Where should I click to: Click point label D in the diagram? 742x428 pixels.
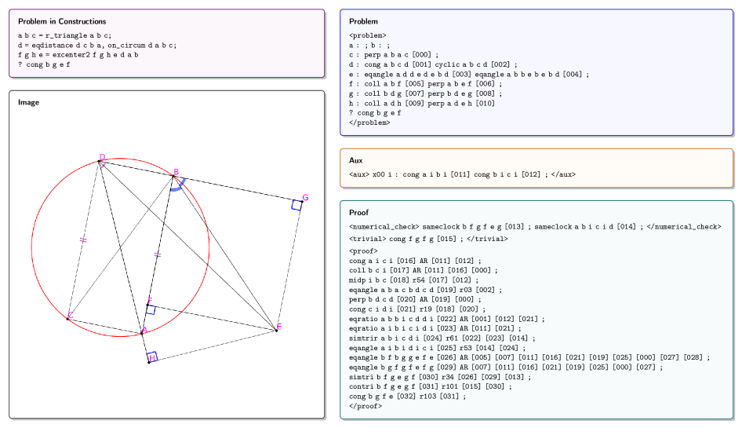[x=102, y=157]
